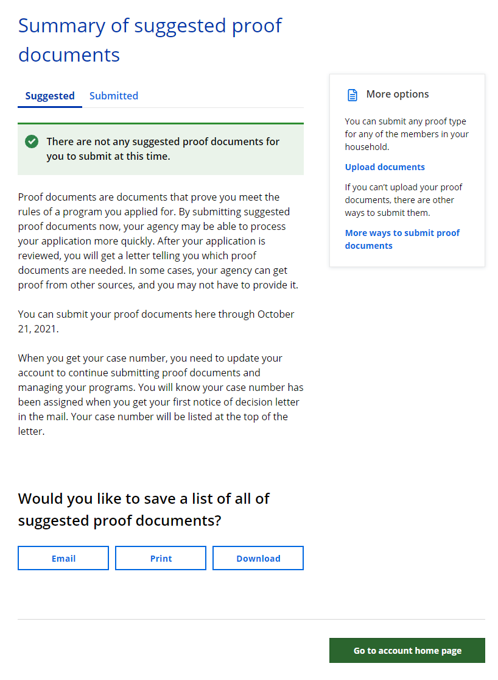Click the no suggested proof documents alert message

coord(163,149)
